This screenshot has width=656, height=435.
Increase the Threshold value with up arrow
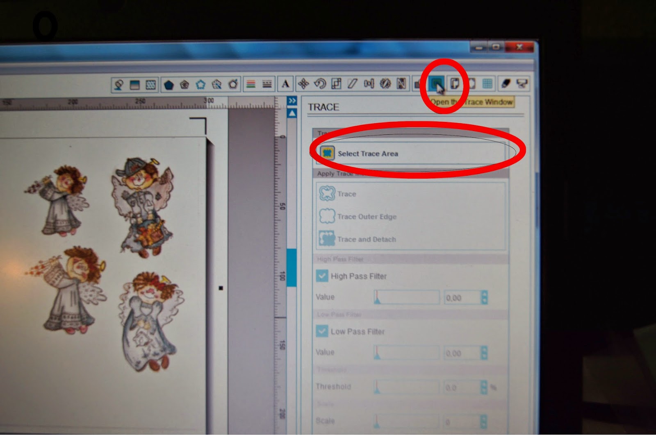tap(484, 384)
